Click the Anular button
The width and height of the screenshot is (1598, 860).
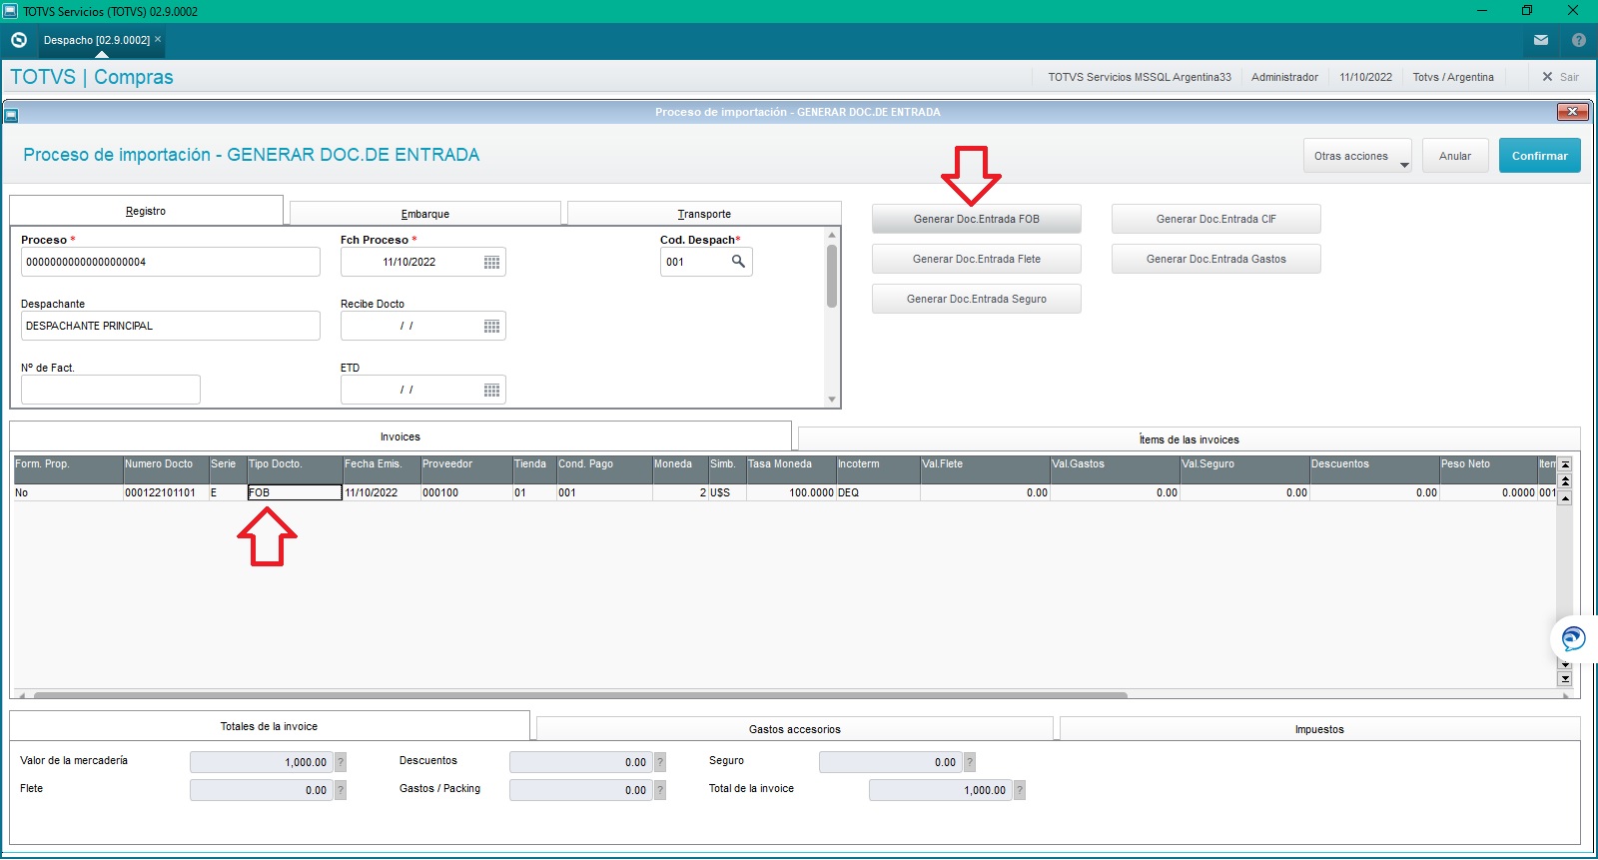click(1455, 156)
